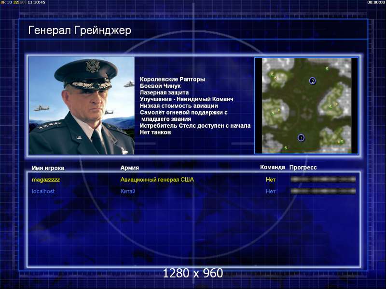Click the 00:00:00 timer at top right
This screenshot has width=386, height=289.
pos(376,2)
